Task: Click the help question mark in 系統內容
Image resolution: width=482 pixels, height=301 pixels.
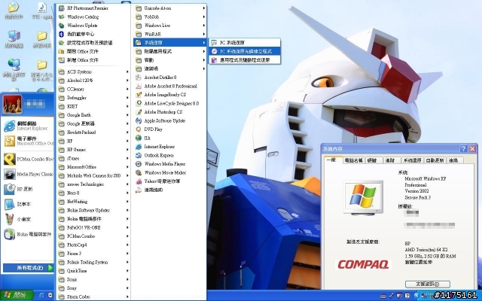Action: coord(464,149)
